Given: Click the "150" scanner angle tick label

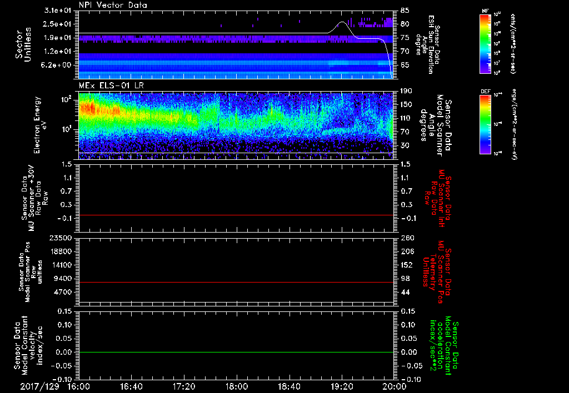Looking at the screenshot, I should [407, 104].
